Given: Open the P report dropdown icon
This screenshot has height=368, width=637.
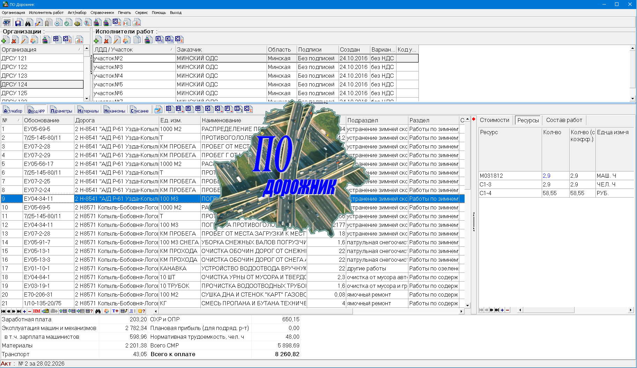Looking at the screenshot, I should (x=228, y=109).
